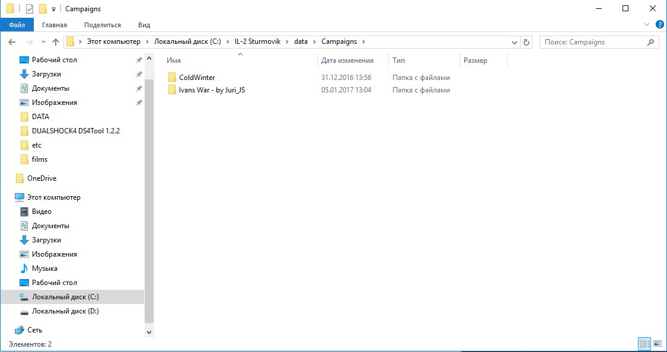Open Загрузки under Этот компьютер
Screen dimensions: 667x352
pyautogui.click(x=46, y=240)
